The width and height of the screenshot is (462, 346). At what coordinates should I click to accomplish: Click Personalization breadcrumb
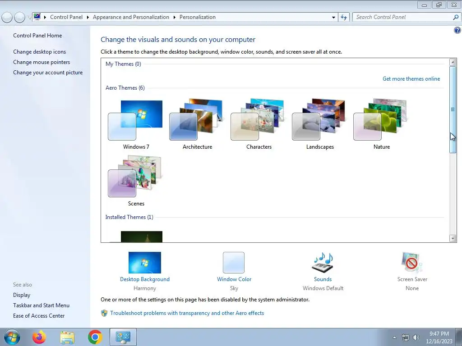tap(198, 17)
